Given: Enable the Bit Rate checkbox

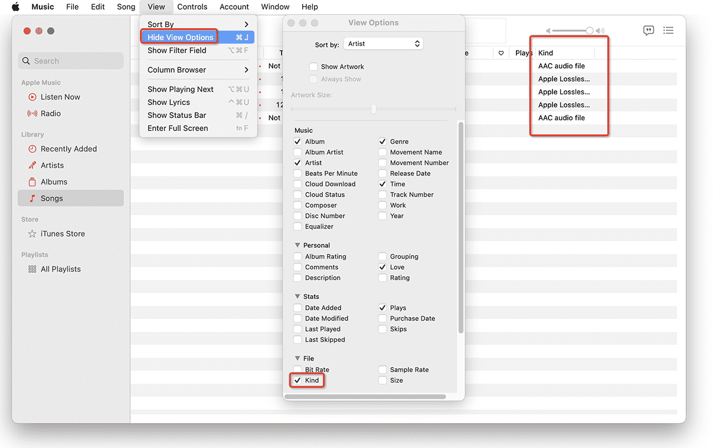Looking at the screenshot, I should (x=297, y=370).
